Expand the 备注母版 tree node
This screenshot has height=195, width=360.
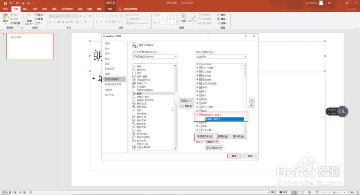[197, 76]
